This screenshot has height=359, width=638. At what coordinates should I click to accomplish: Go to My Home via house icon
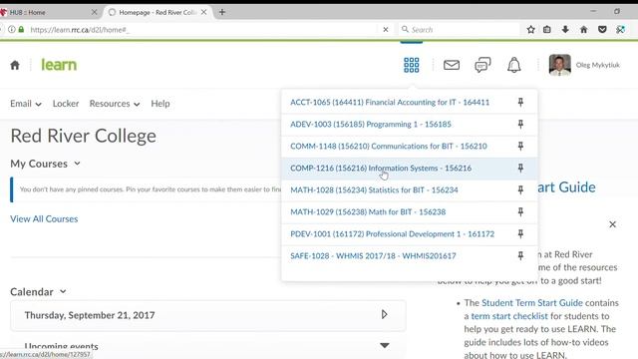click(x=15, y=65)
